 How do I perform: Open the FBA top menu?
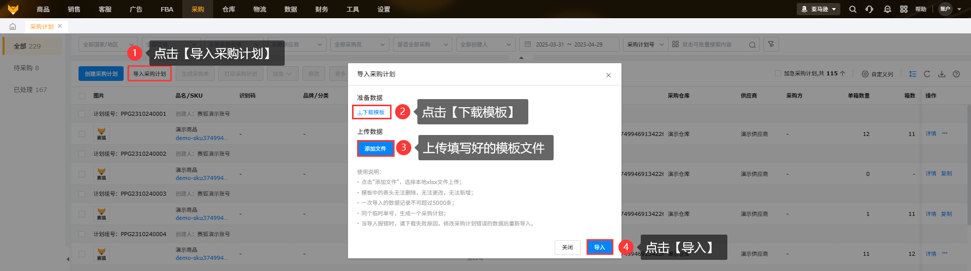[x=167, y=9]
